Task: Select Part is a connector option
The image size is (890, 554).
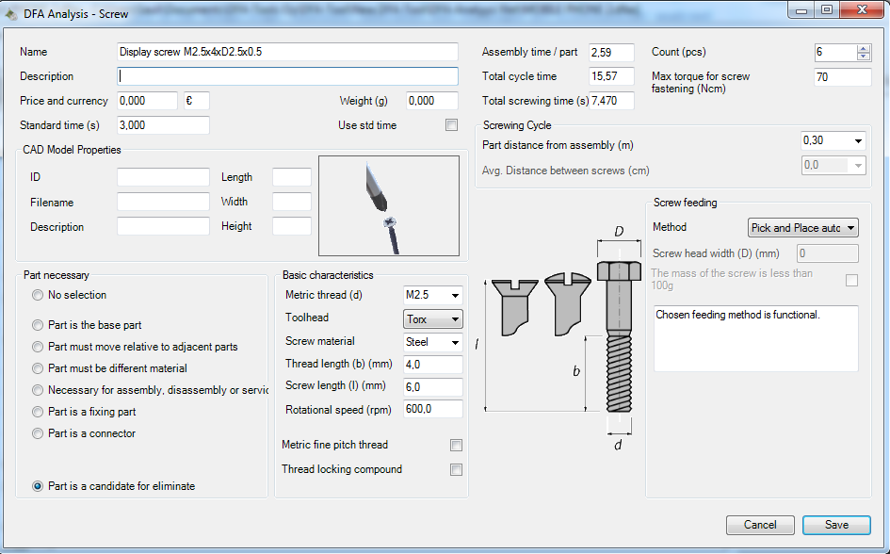Action: pos(38,433)
